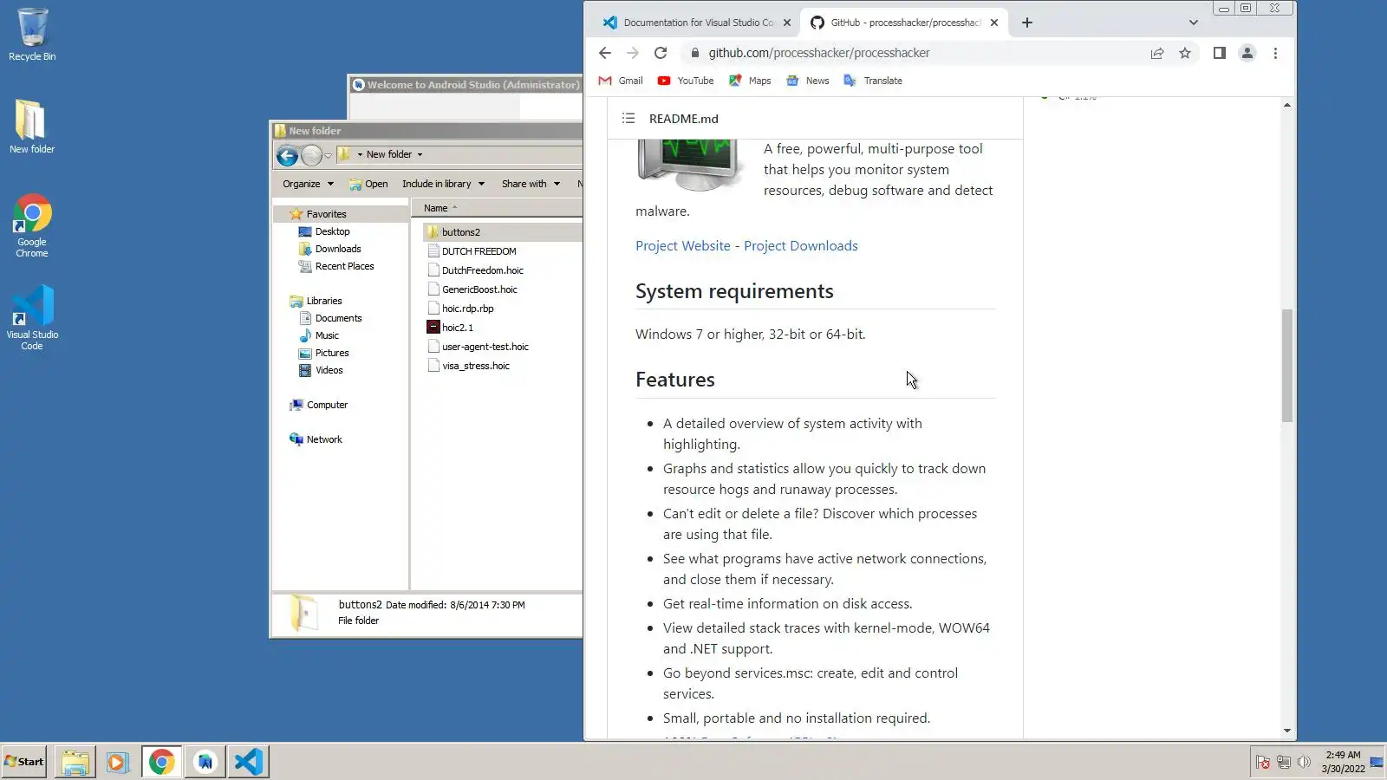
Task: Open the Translate bookmark
Action: [873, 81]
